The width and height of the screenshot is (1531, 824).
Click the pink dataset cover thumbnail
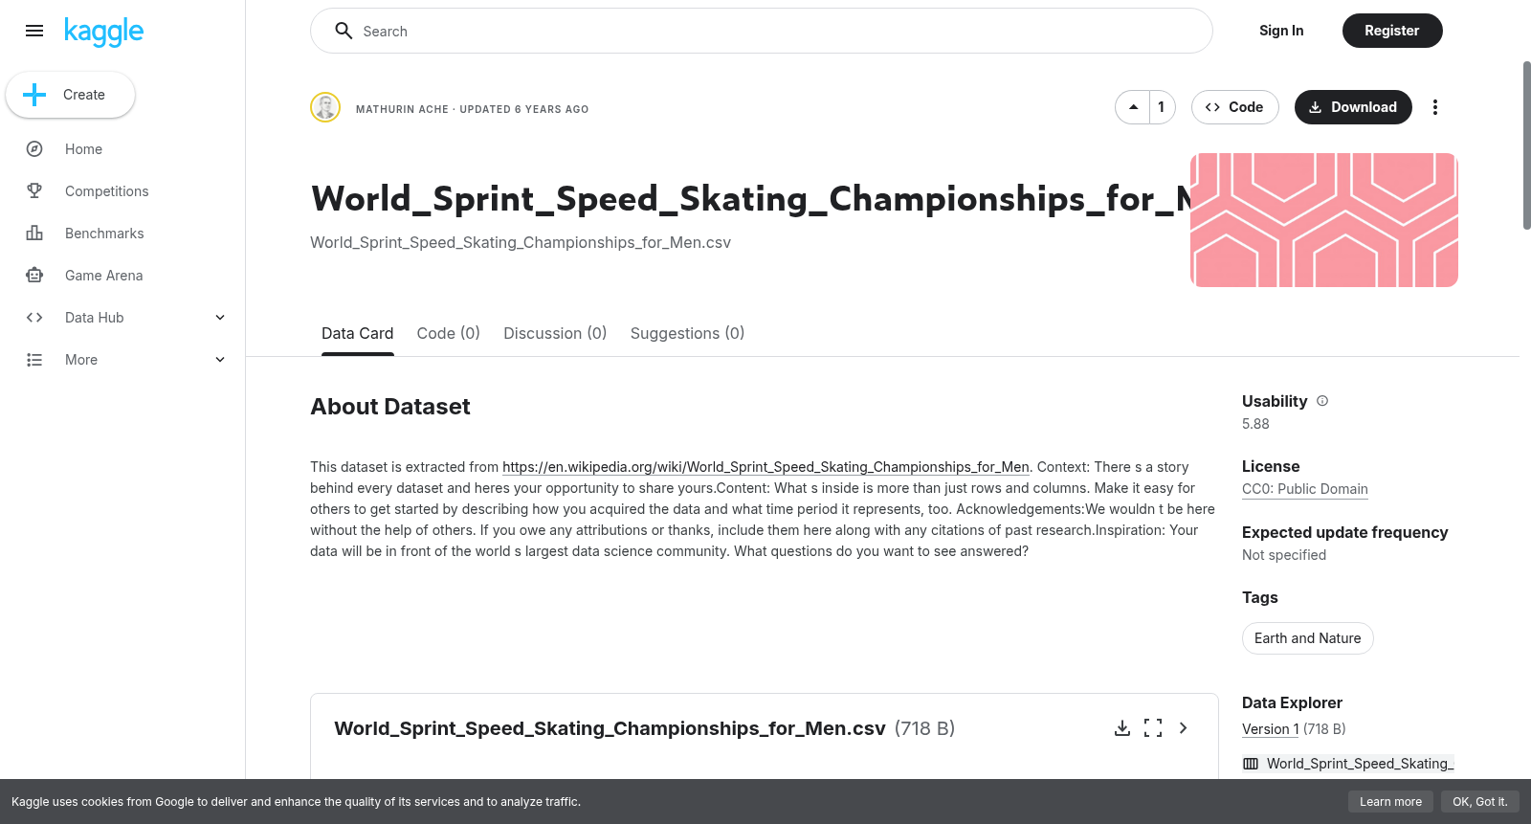[1324, 220]
